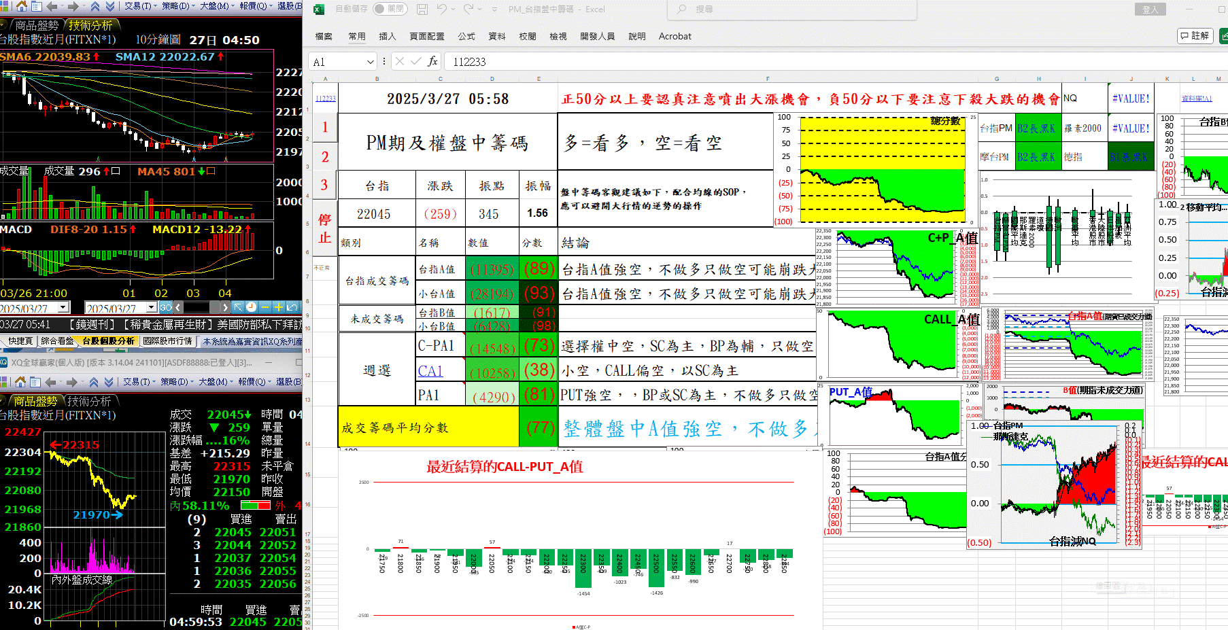Open Excel undo history dropdown arrow

(452, 9)
